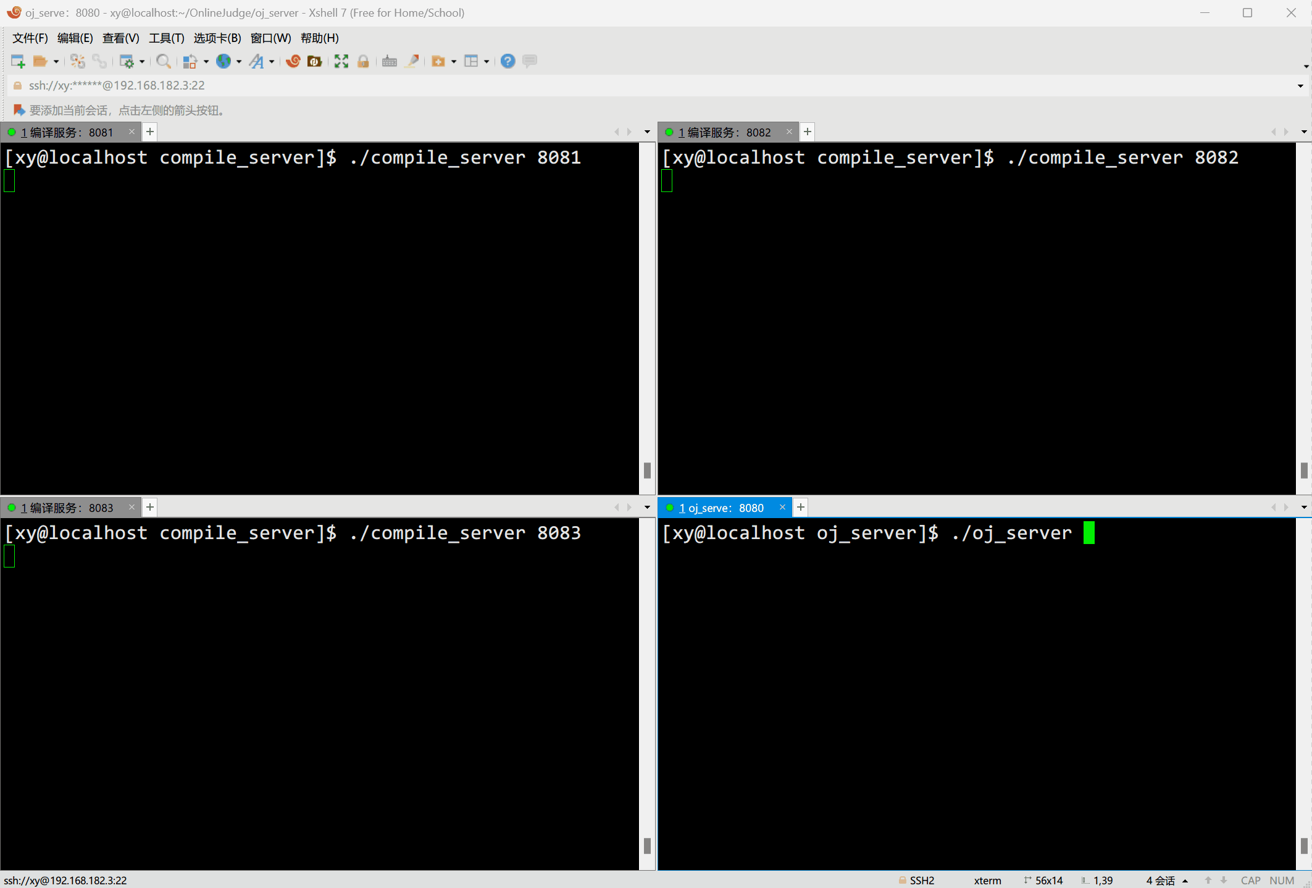
Task: Open Xftp file transfer icon
Action: [x=315, y=61]
